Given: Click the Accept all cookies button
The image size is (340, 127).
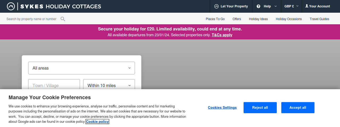Looking at the screenshot, I should pos(298,108).
